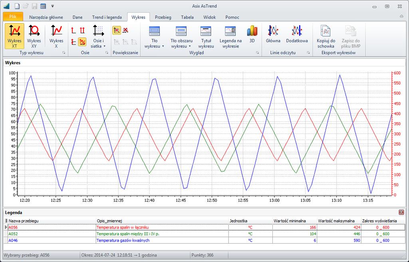The height and width of the screenshot is (262, 409).
Task: Select legend row A056
Action: [x=204, y=227]
